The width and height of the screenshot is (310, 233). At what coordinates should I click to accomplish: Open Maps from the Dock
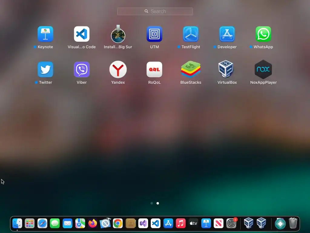pyautogui.click(x=80, y=224)
